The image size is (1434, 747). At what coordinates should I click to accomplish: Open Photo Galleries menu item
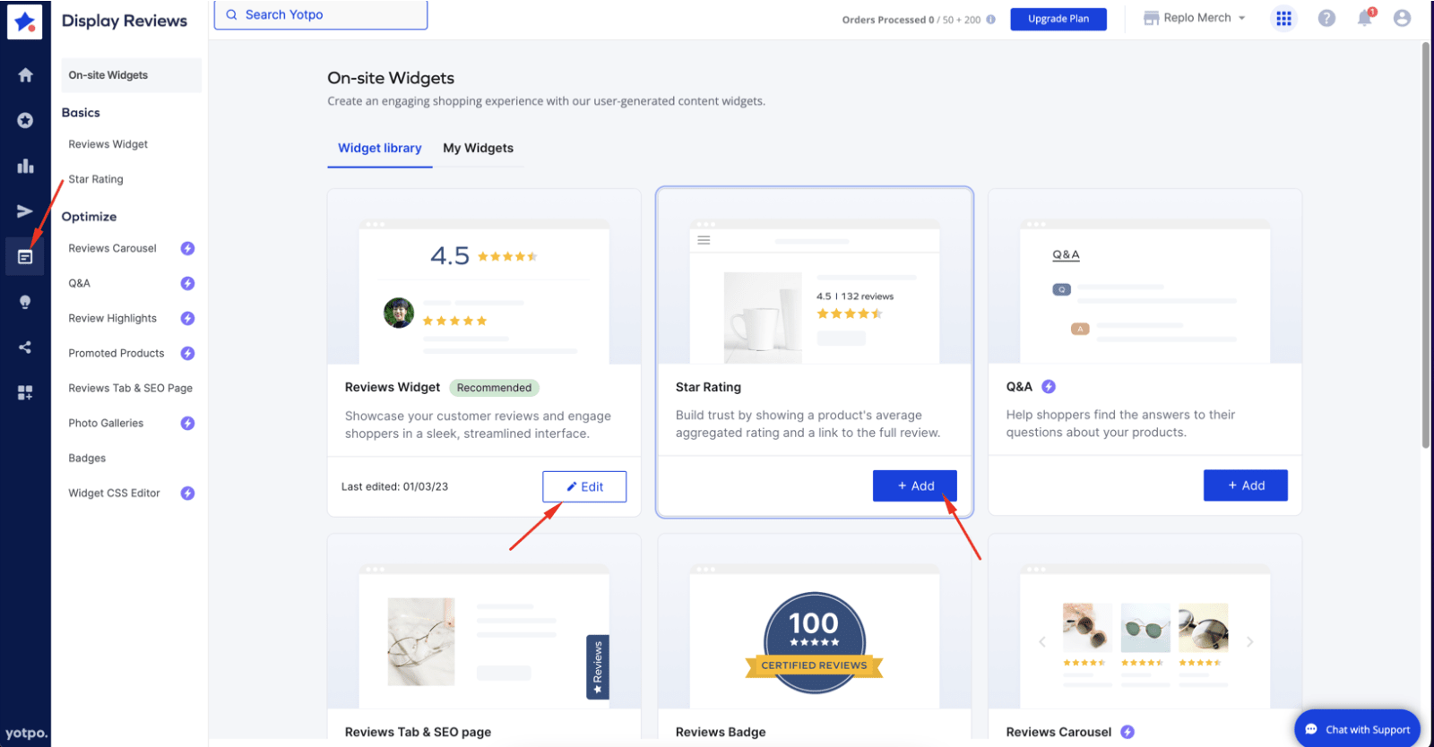(x=106, y=423)
